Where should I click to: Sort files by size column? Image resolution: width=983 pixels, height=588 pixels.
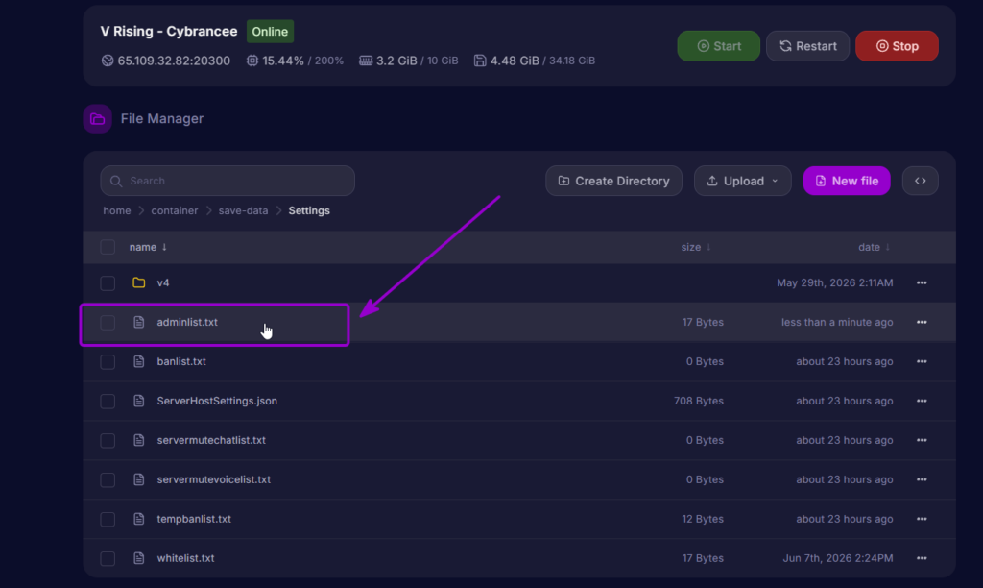pos(696,247)
